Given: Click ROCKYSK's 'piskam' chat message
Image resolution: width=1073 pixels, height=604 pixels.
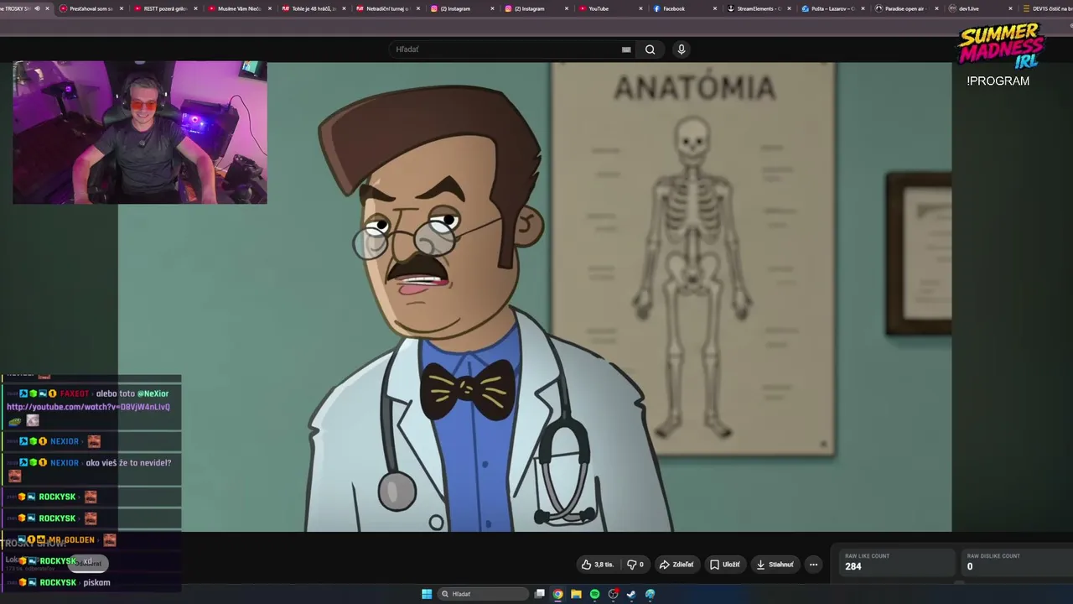Looking at the screenshot, I should pyautogui.click(x=96, y=582).
